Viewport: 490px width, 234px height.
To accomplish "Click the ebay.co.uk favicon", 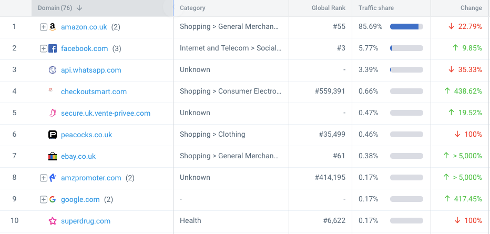I will point(53,156).
